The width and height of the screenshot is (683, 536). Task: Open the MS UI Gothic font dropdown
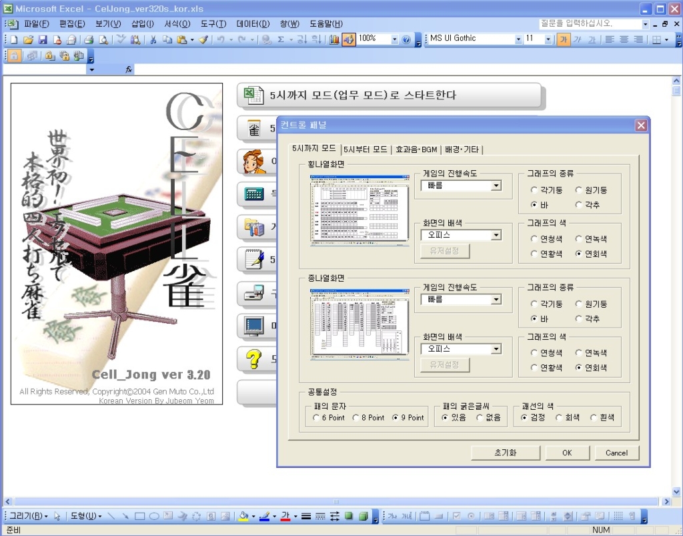tap(518, 39)
